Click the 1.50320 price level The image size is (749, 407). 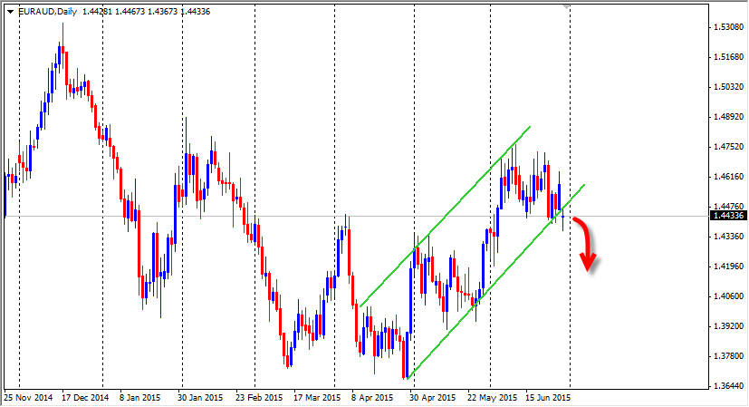[728, 87]
